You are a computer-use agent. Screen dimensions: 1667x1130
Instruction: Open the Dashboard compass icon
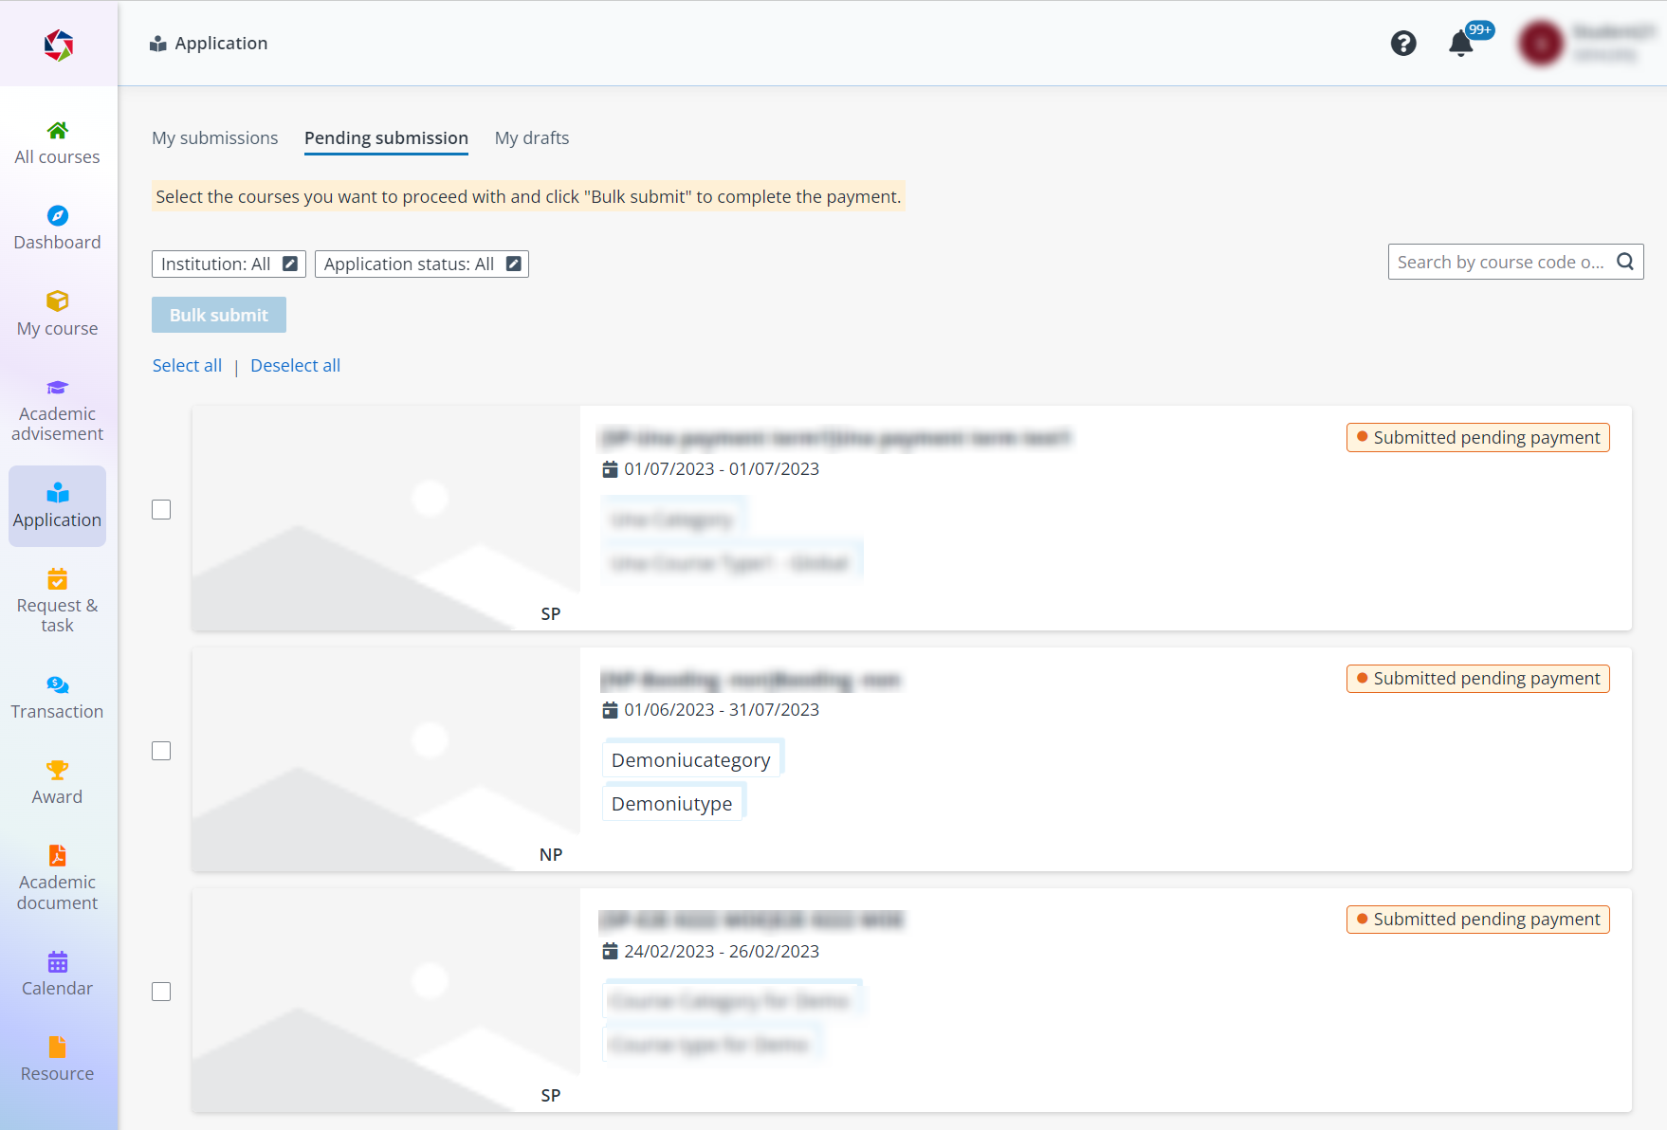click(x=57, y=216)
